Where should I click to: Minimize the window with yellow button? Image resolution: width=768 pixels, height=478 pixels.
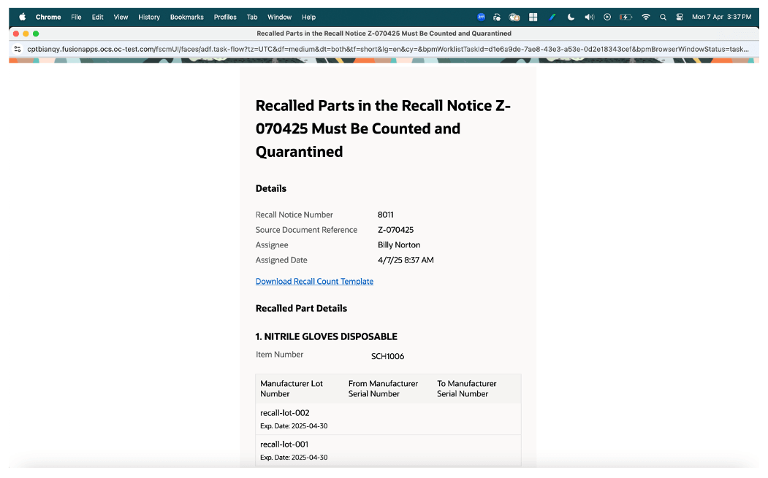point(26,34)
